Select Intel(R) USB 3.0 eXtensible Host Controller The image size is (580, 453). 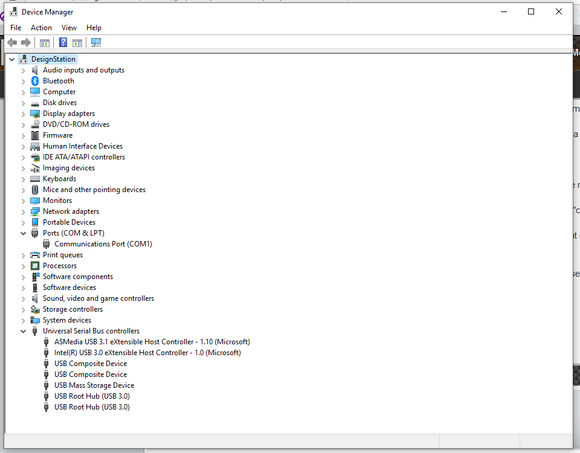[147, 353]
